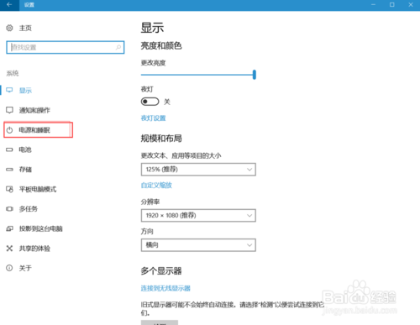Select 通知和操作 in the sidebar
Screen dimensions: 420x325
click(x=34, y=110)
